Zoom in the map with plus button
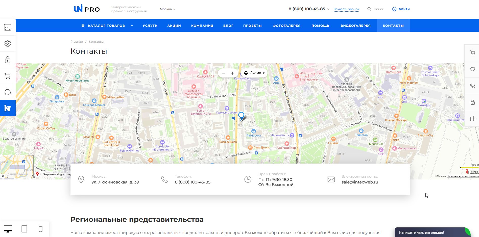479x237 pixels. coord(232,73)
